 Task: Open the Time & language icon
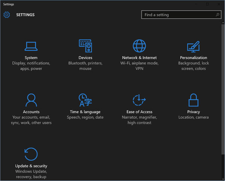tap(85, 100)
